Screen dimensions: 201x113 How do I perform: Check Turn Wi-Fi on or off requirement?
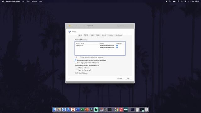[77, 70]
